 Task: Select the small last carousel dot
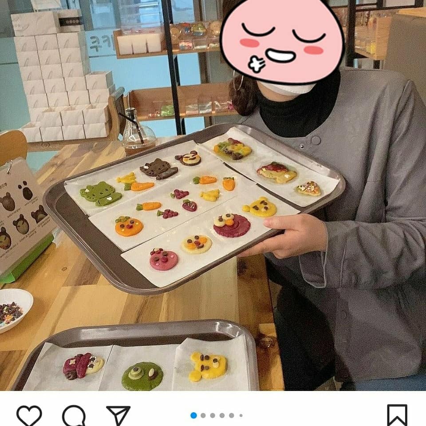tap(241, 415)
